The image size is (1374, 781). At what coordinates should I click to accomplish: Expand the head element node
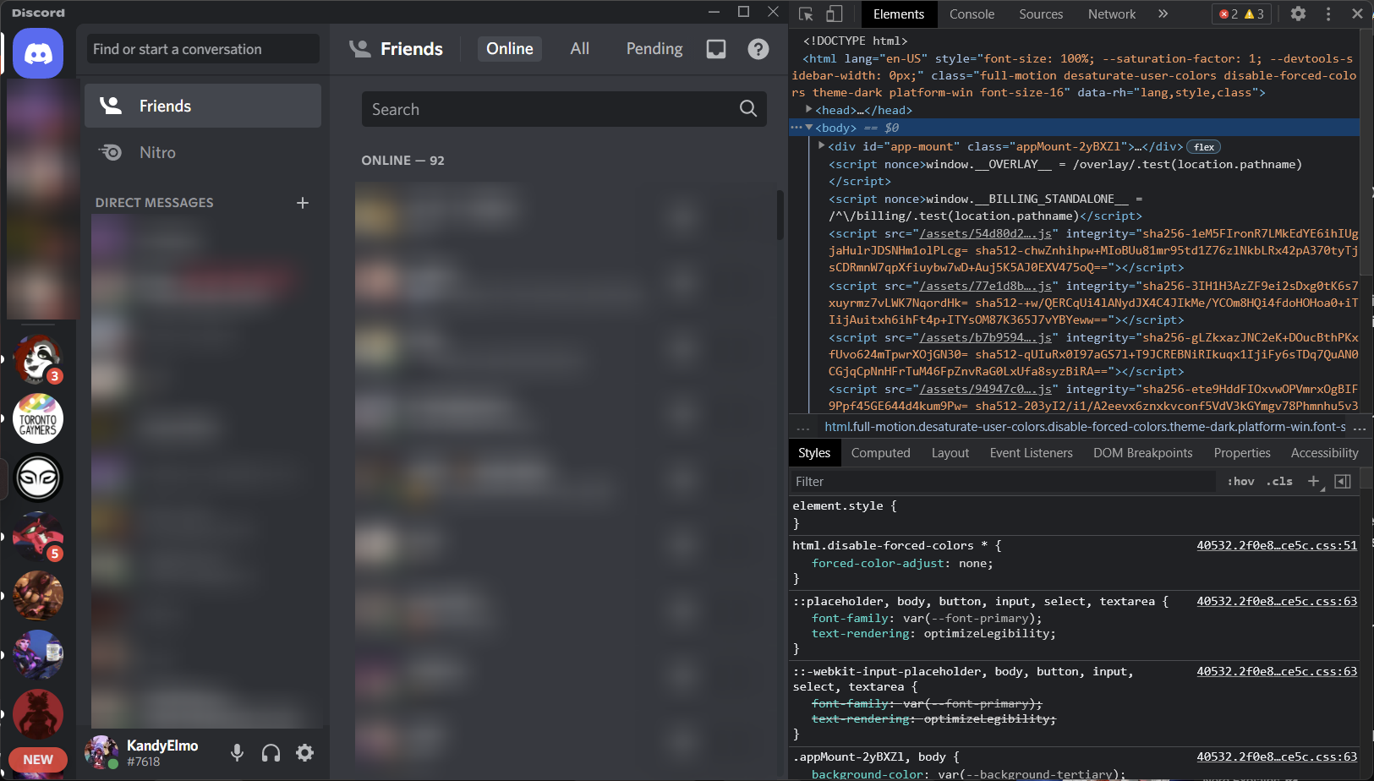(809, 110)
